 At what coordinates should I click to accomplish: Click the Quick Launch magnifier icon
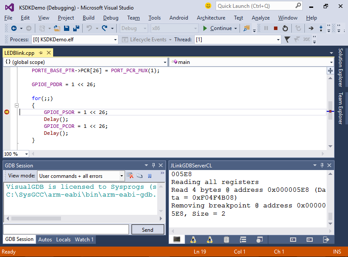298,6
